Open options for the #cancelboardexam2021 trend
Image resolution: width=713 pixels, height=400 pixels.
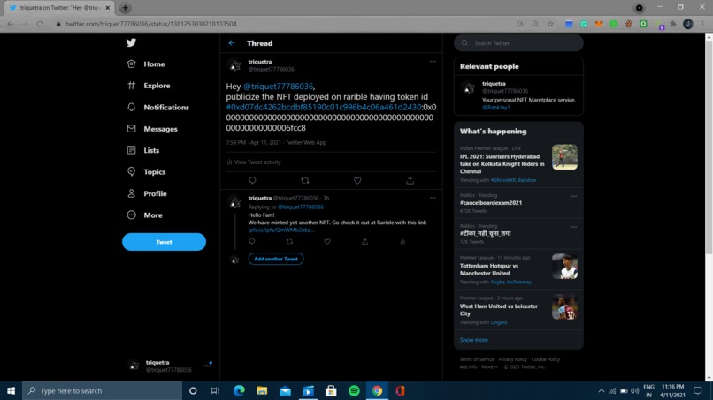point(574,197)
